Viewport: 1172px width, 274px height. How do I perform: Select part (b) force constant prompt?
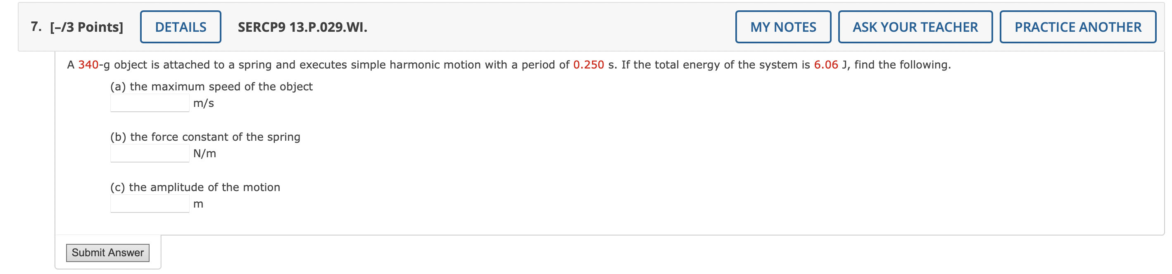pyautogui.click(x=205, y=137)
